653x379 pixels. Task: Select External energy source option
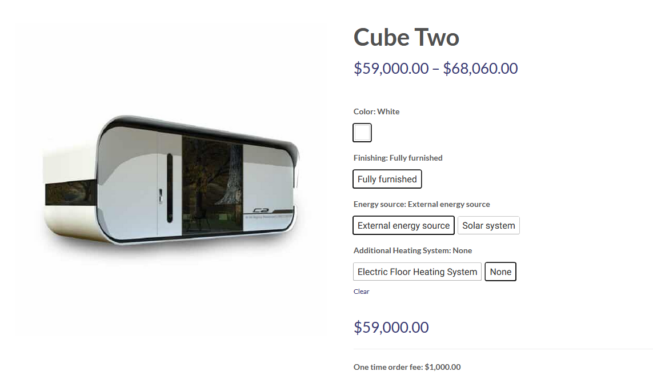pos(403,225)
